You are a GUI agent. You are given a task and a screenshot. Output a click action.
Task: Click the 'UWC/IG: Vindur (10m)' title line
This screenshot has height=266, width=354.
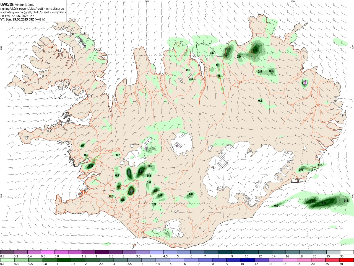17,5
